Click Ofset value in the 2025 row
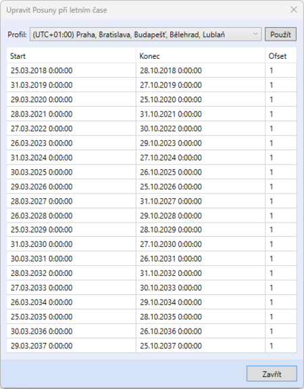304x389 pixels. [x=281, y=172]
